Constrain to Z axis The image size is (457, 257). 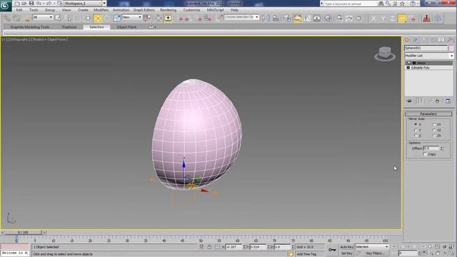(392, 19)
